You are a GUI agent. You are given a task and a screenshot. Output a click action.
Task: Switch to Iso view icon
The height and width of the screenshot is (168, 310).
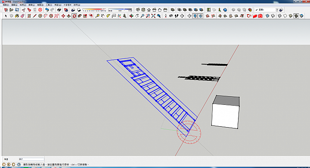coord(138,10)
